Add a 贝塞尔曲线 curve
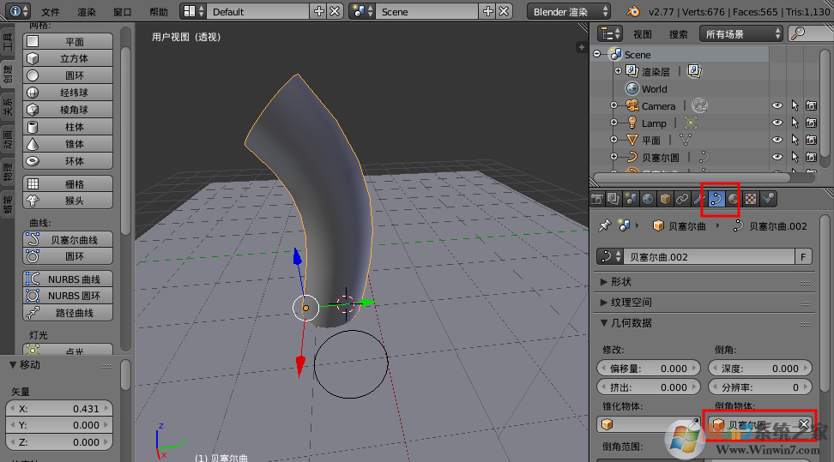 [68, 240]
